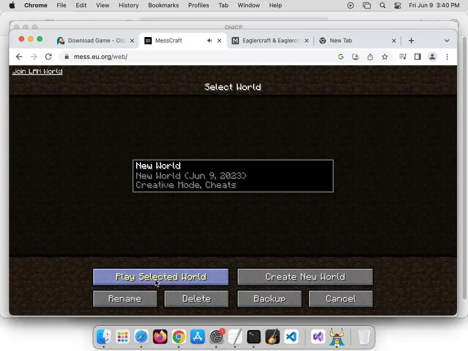
Task: Open Terminal from the Dock
Action: point(254,337)
